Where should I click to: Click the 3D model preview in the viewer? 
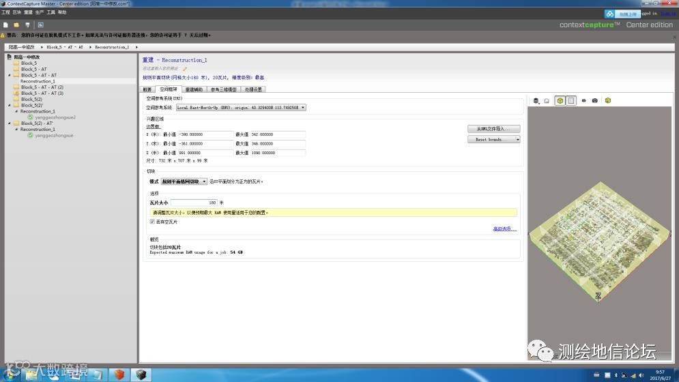pos(600,243)
